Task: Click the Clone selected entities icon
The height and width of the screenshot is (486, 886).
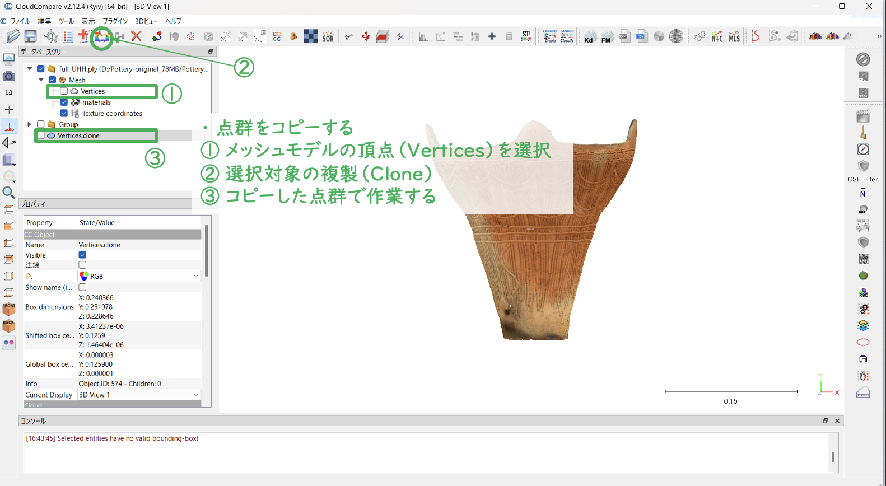Action: tap(102, 37)
